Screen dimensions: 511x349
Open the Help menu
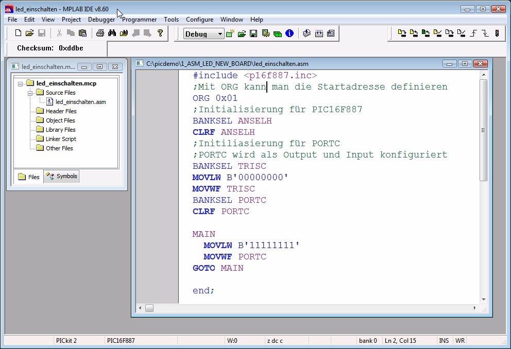click(x=257, y=20)
